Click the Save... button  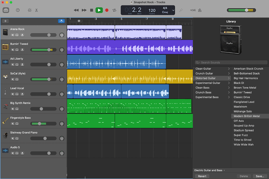(x=260, y=176)
